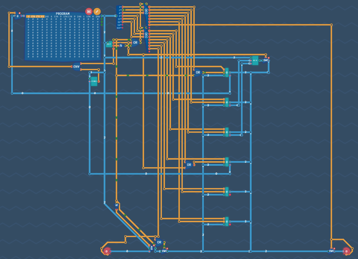This screenshot has height=259, width=358.
Task: Click the orange pencil edit program button
Action: point(97,11)
